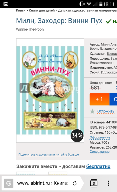Tap the Winnie-the-Pooh book cover image
117x192 pixels.
(x=50, y=90)
